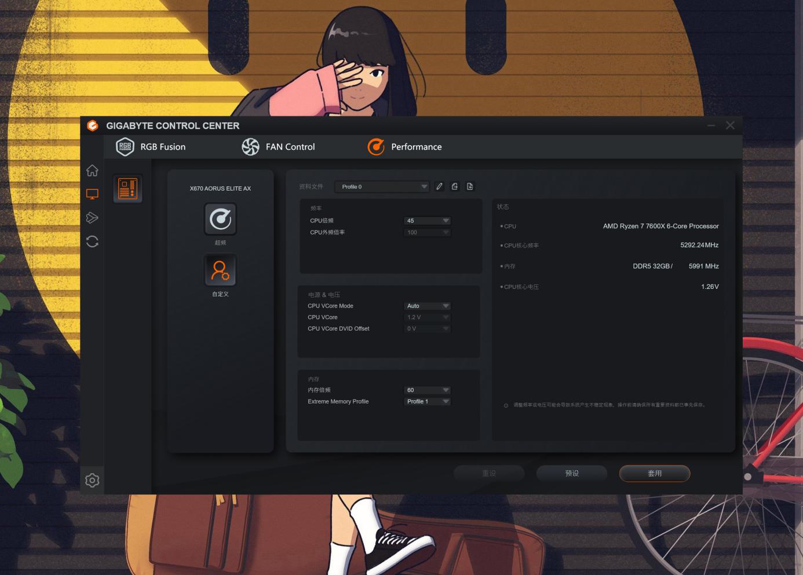
Task: Click the GIGABYTE CONTROL CENTER title text
Action: (173, 126)
